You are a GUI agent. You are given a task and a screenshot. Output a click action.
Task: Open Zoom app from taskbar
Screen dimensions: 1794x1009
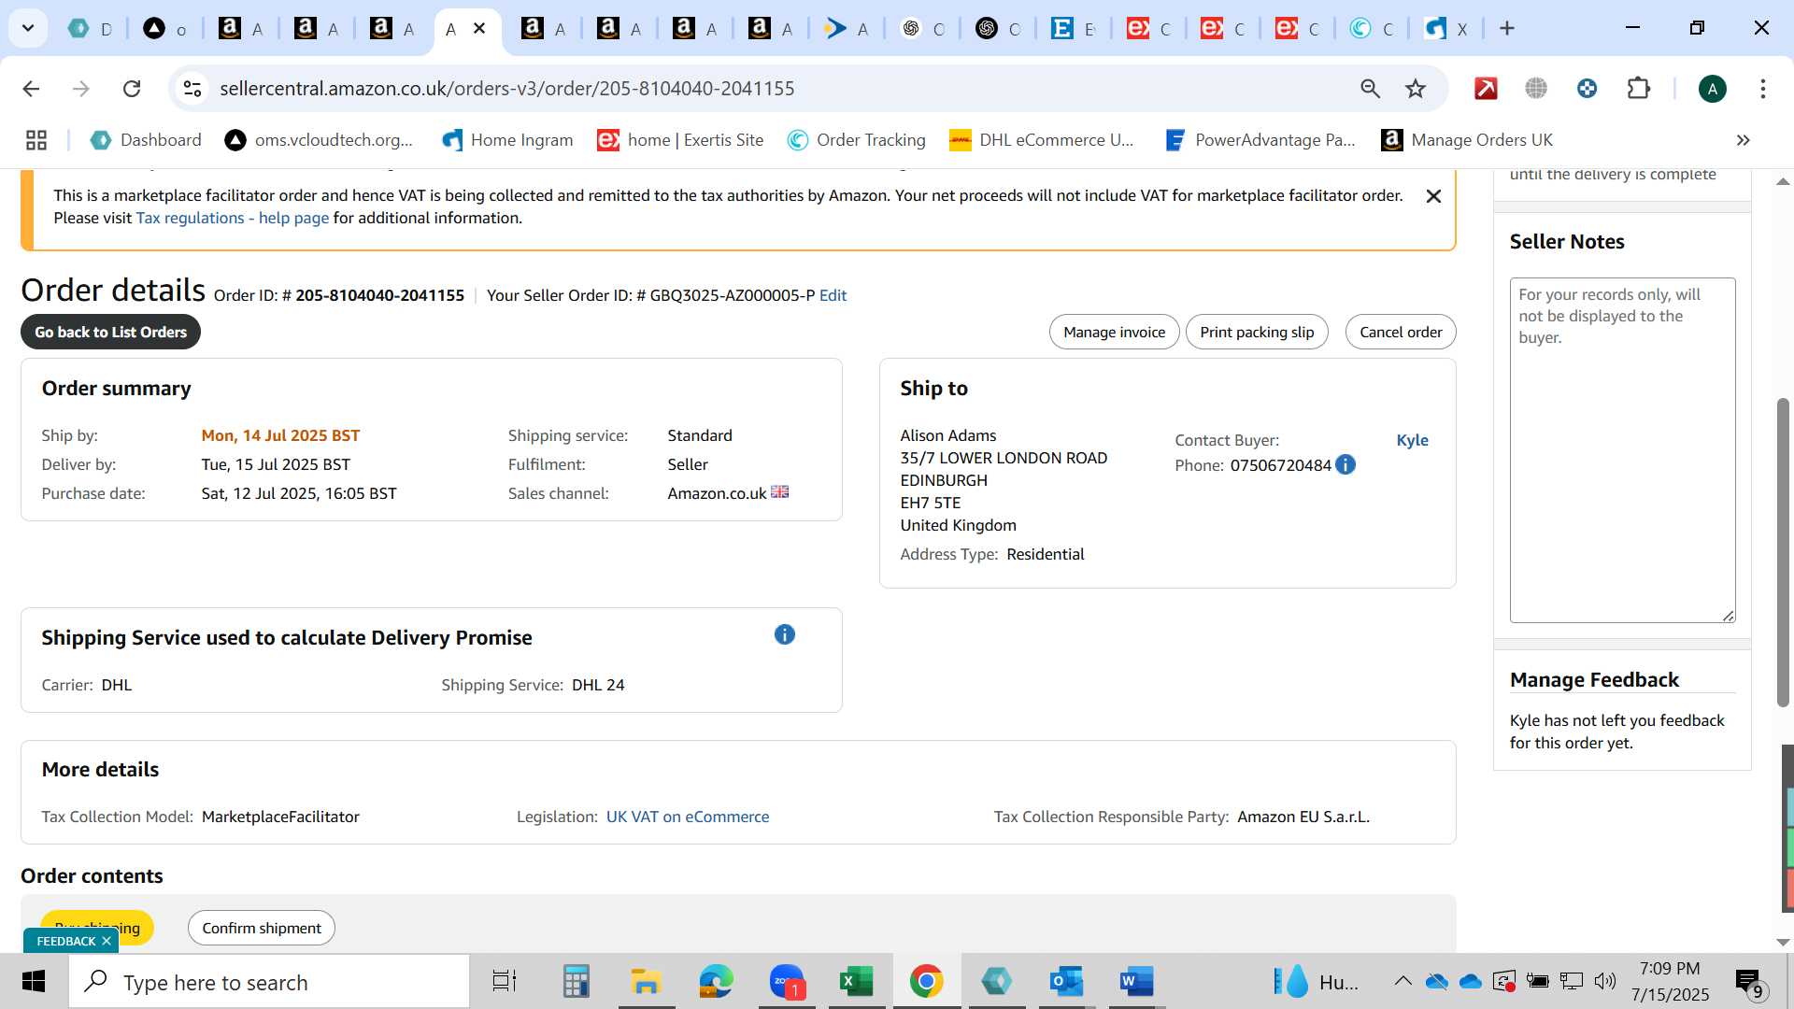point(787,982)
